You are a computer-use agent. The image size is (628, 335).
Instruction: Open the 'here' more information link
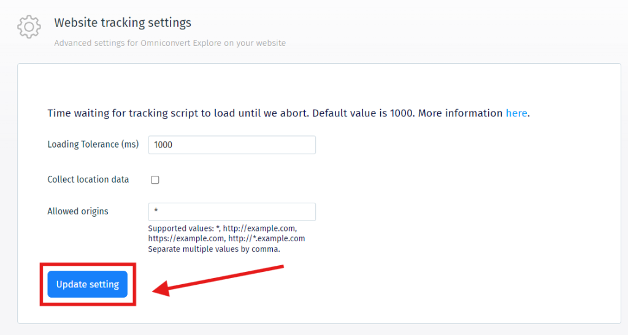point(516,113)
